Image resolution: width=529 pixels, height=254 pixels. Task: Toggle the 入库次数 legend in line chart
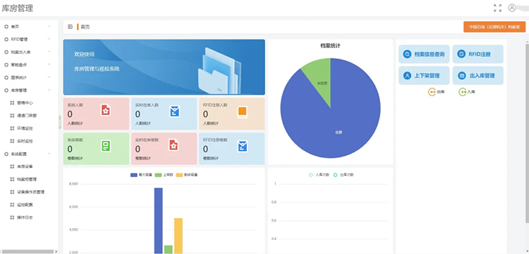coord(319,175)
